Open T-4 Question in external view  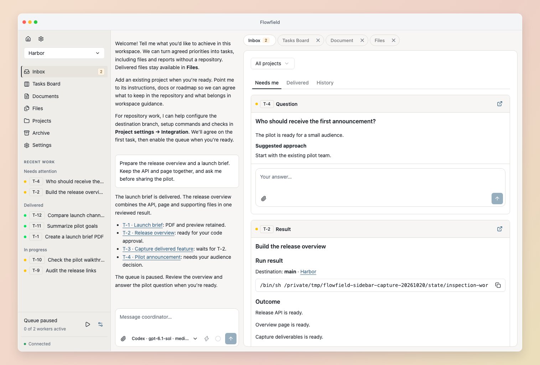500,104
